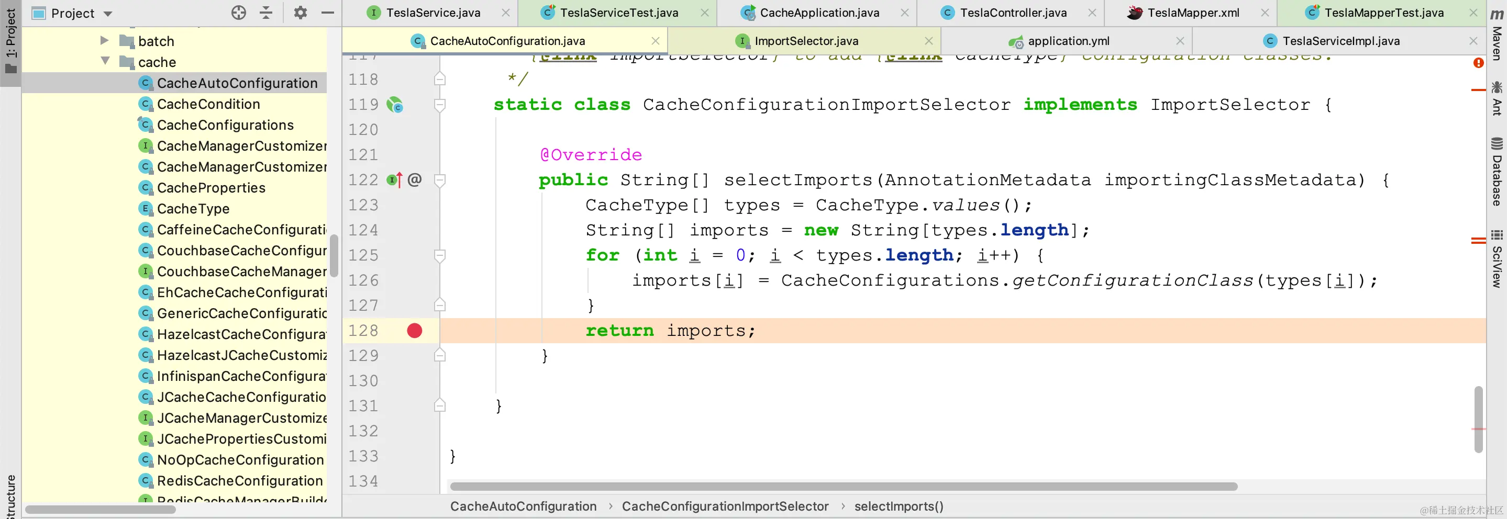This screenshot has width=1507, height=519.
Task: Open the Ant tool window
Action: [1497, 98]
